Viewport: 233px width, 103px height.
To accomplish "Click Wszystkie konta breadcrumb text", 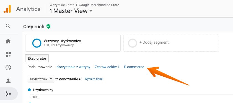I will coord(62,5).
